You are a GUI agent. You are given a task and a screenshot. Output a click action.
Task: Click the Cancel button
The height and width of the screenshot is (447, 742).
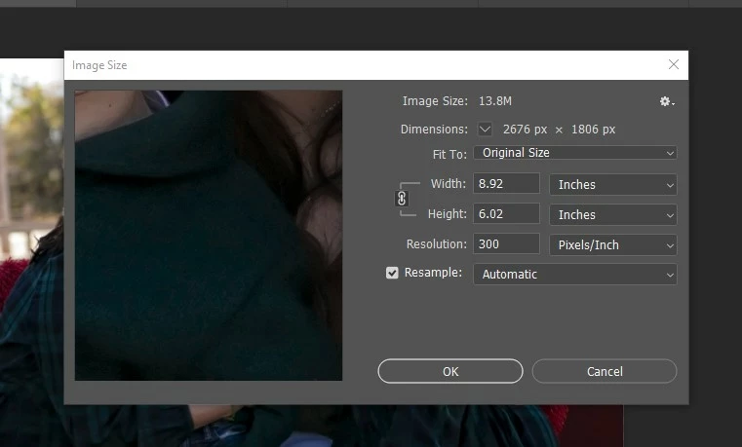[x=605, y=371]
